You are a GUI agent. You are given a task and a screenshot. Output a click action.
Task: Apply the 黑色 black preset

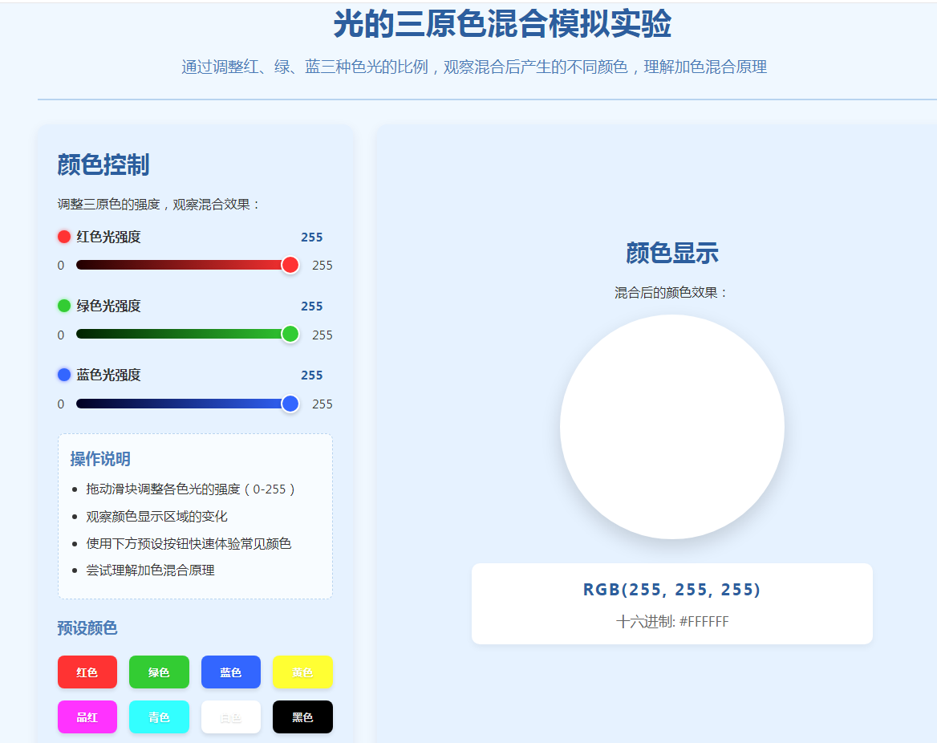(302, 717)
